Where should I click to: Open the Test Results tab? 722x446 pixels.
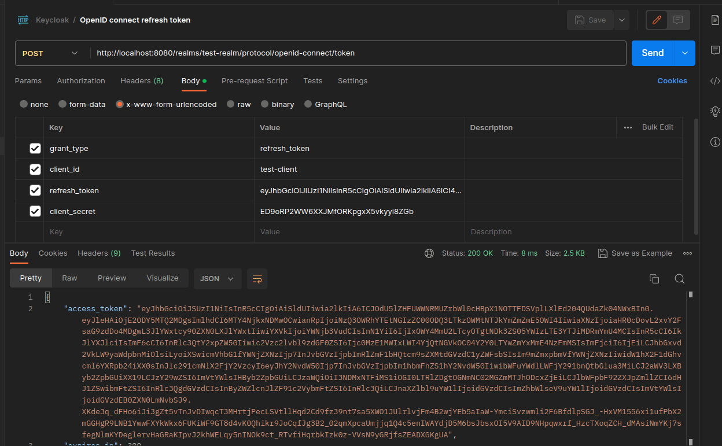pyautogui.click(x=153, y=253)
